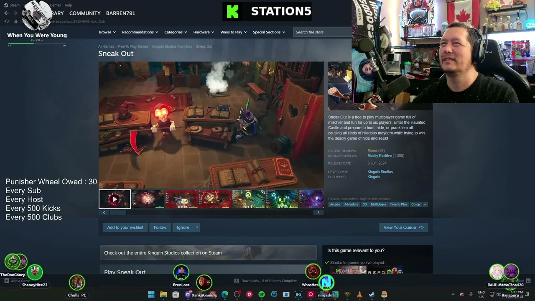Image resolution: width=535 pixels, height=301 pixels.
Task: Open the ENG US language indicator
Action: (x=481, y=294)
